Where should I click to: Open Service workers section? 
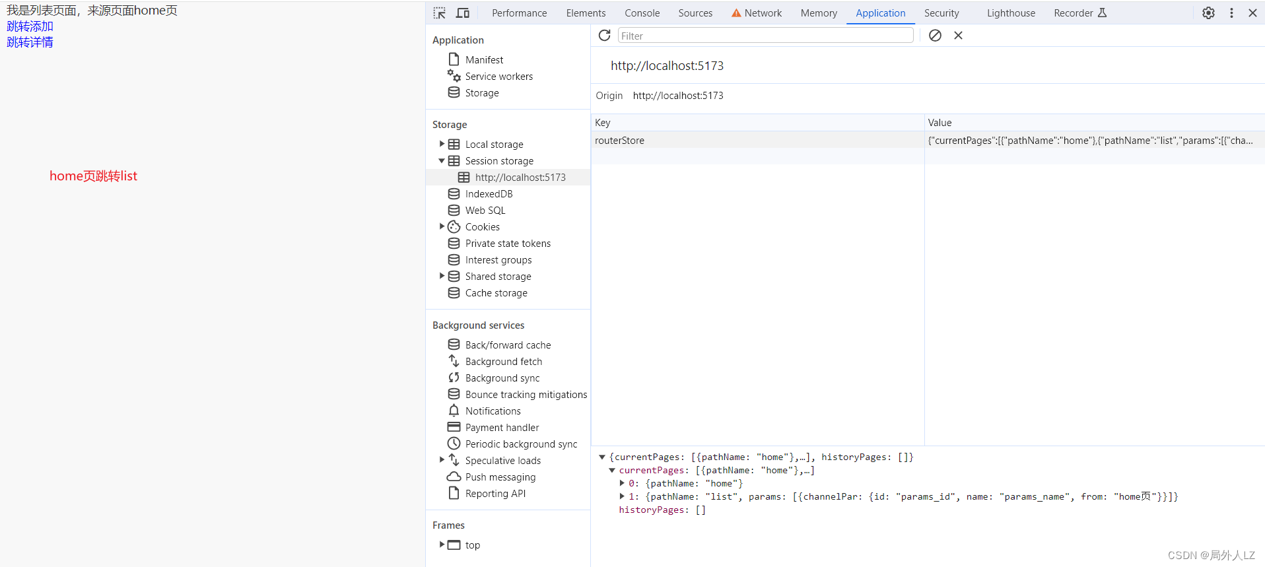click(x=498, y=77)
